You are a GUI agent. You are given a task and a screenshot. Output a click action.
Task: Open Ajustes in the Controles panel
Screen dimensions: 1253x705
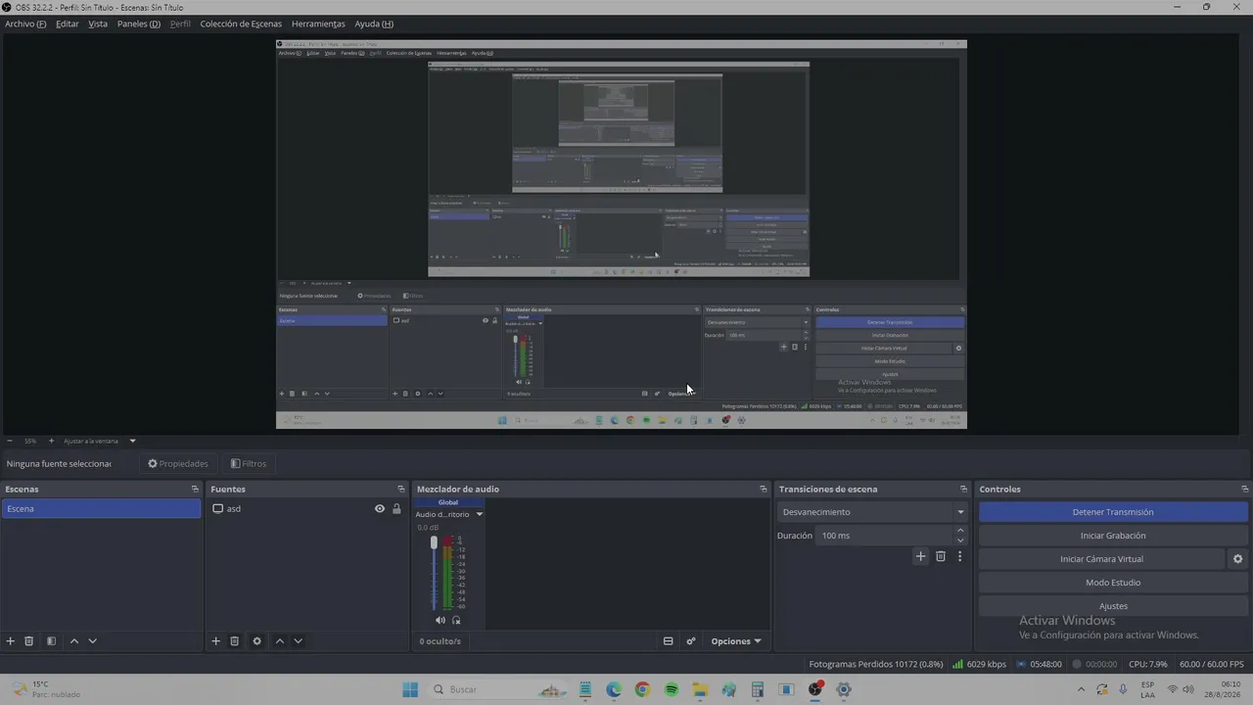pyautogui.click(x=1113, y=606)
